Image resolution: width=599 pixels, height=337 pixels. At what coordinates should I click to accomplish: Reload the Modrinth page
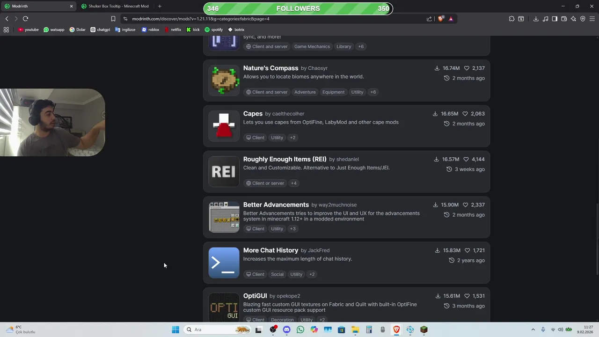[x=25, y=19]
